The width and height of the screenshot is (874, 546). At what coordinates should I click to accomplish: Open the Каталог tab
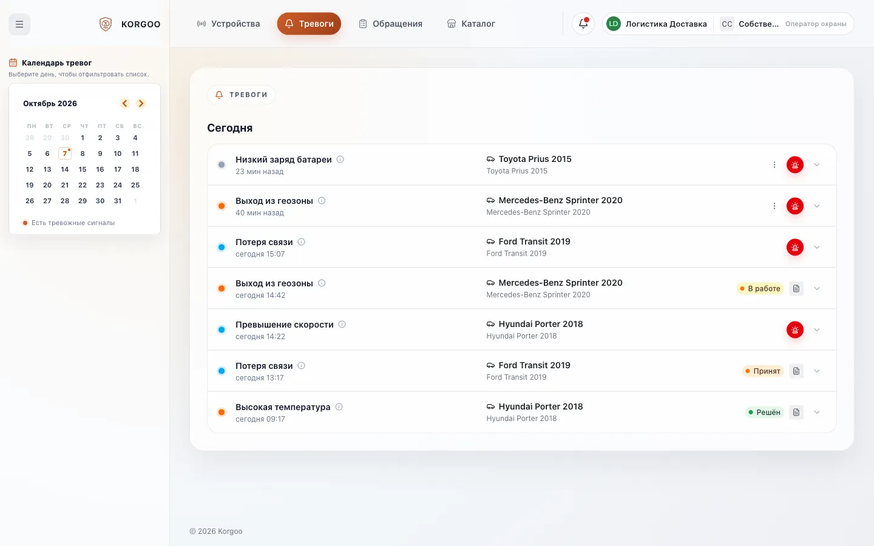point(471,24)
